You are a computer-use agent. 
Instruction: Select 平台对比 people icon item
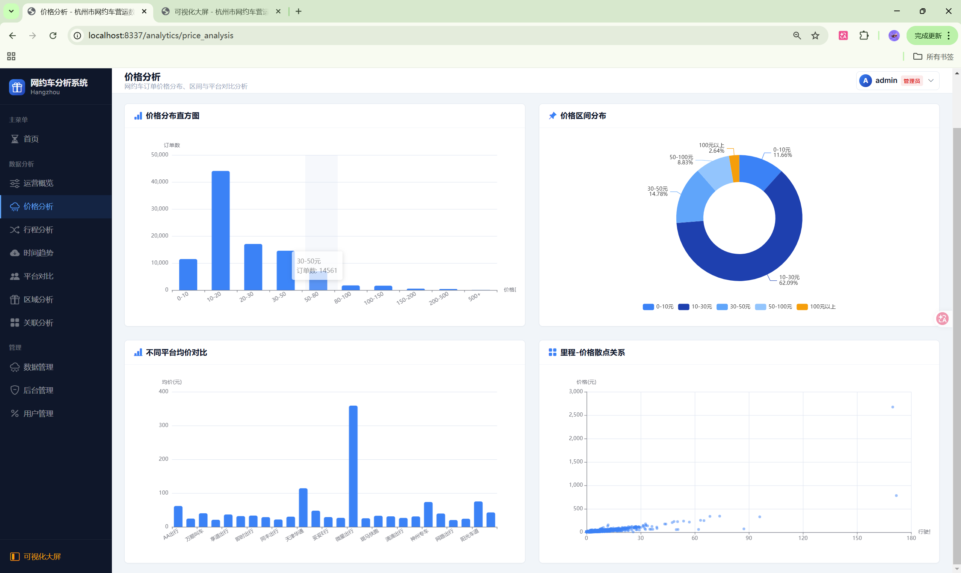[38, 276]
